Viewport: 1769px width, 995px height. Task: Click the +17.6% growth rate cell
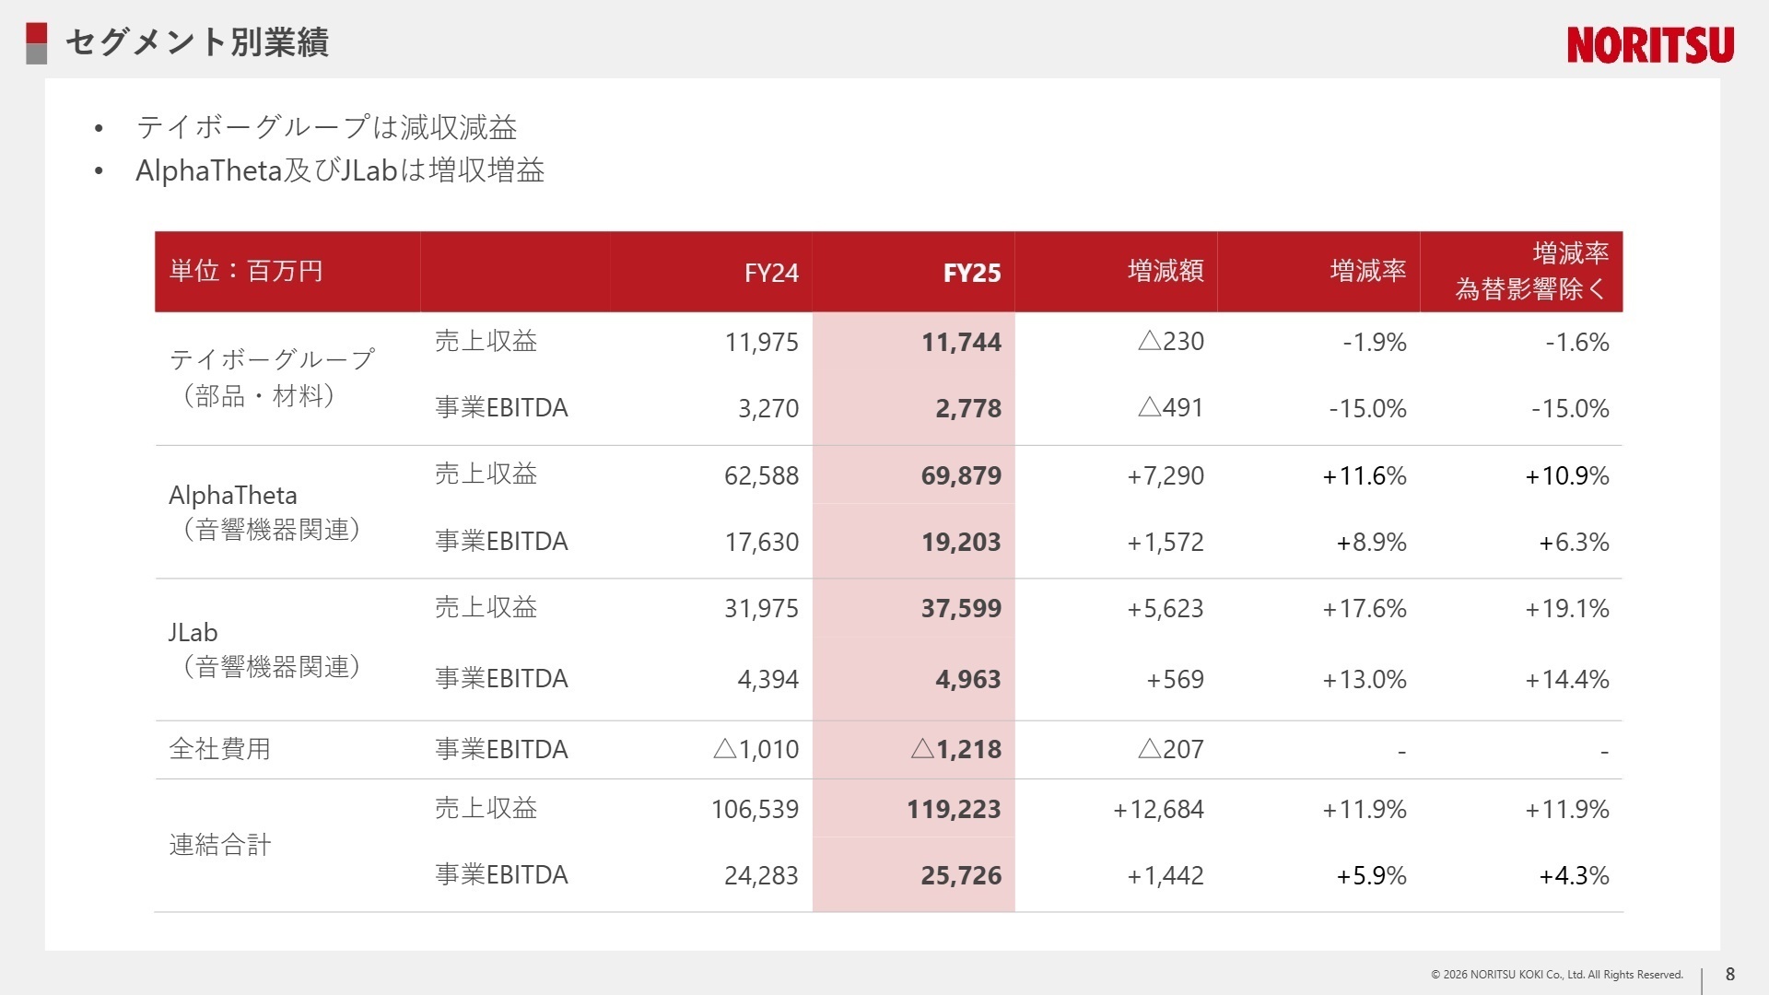(x=1364, y=608)
